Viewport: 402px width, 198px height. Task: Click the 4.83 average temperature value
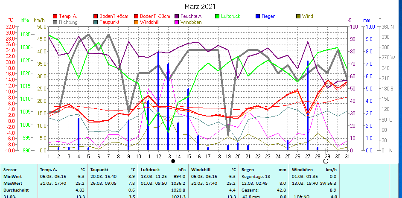81,190
